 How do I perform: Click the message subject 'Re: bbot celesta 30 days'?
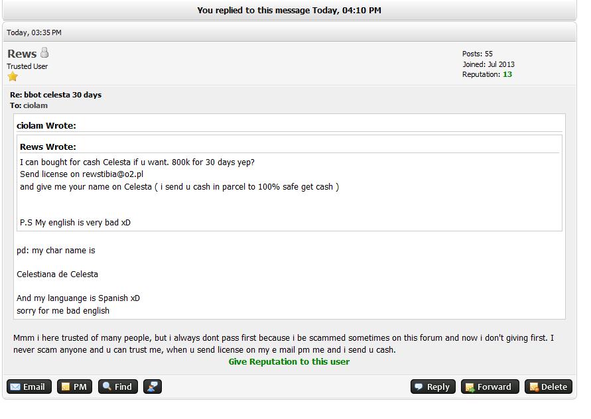(x=56, y=95)
